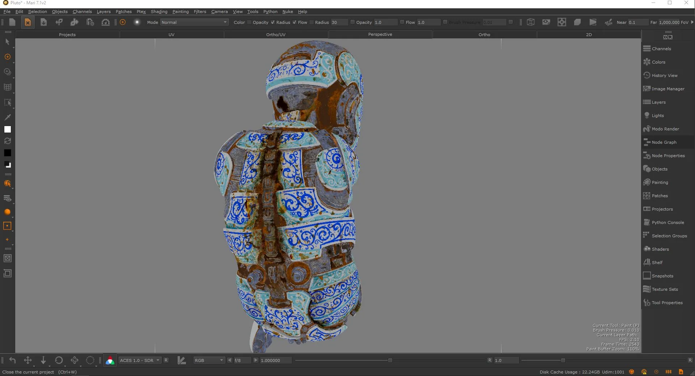Screen dimensions: 695x376
Task: Toggle the checkbox after the 0.01 field
Action: (x=510, y=22)
